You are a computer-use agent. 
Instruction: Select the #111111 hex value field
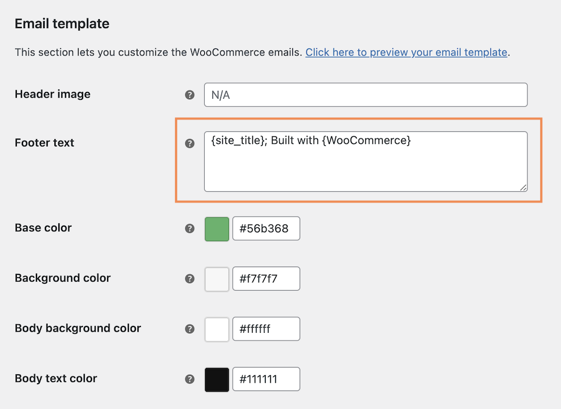(x=266, y=379)
